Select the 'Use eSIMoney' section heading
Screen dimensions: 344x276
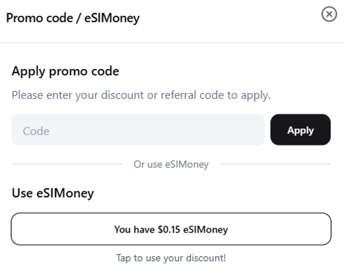tap(53, 193)
